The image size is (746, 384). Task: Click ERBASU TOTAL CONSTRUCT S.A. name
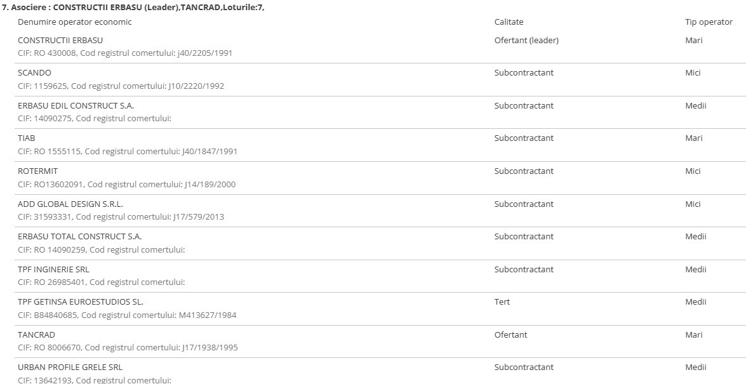(x=79, y=237)
